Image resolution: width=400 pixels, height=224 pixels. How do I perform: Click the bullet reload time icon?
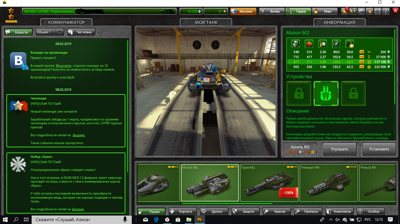pyautogui.click(x=323, y=44)
